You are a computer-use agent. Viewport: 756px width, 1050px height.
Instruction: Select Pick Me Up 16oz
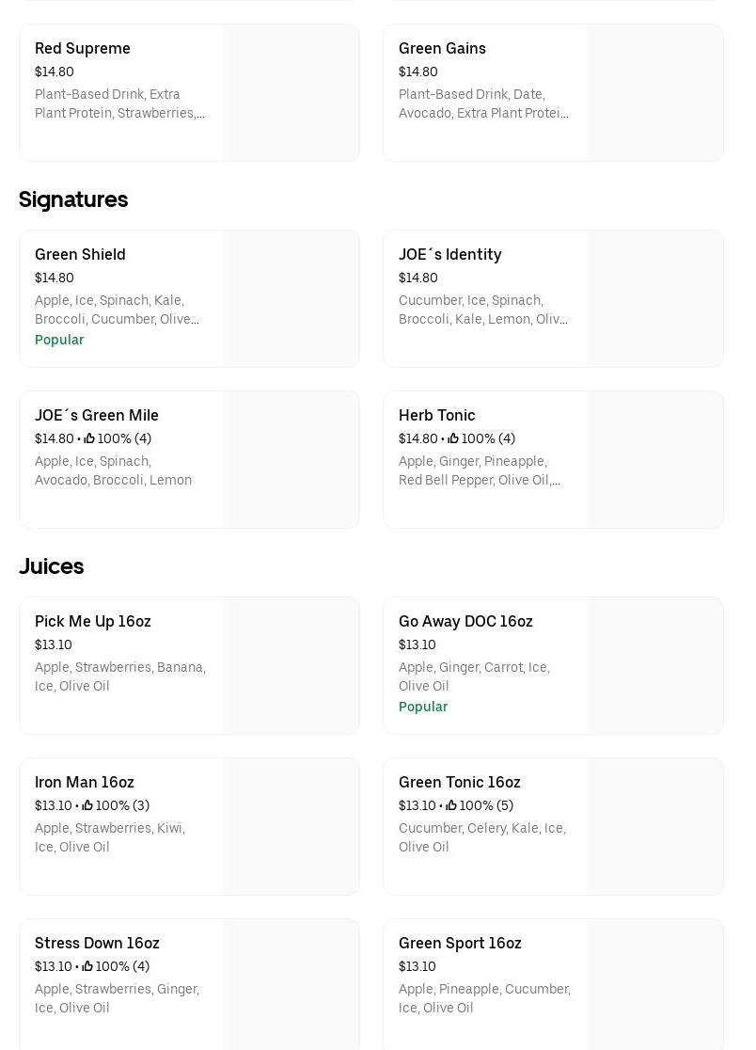92,621
